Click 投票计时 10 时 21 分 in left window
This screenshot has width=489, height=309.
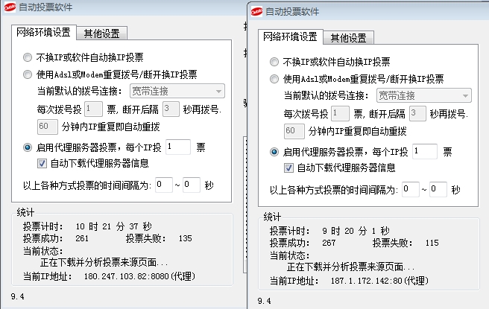pos(113,226)
